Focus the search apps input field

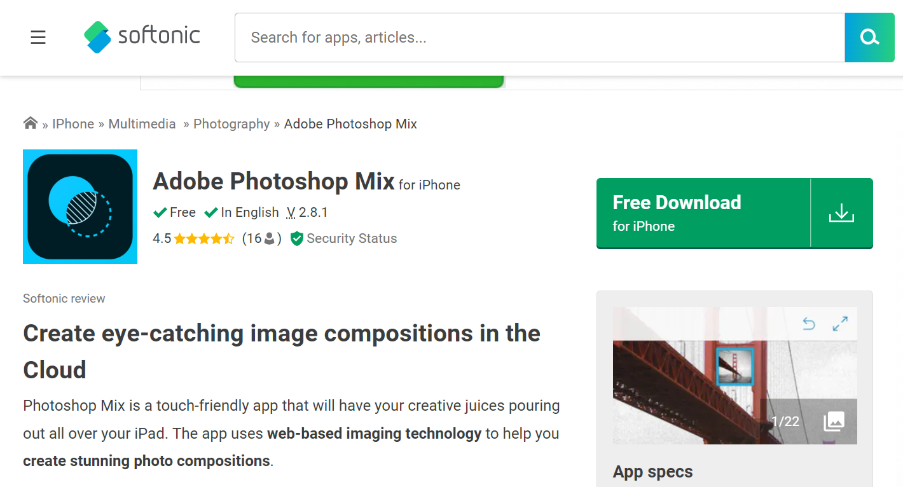tap(539, 38)
